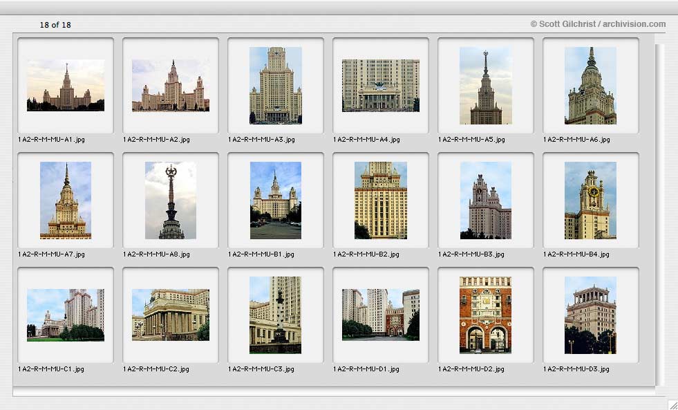
Task: Open thumbnail 1A2-R-M-MU-B1.jpg
Action: click(x=276, y=201)
